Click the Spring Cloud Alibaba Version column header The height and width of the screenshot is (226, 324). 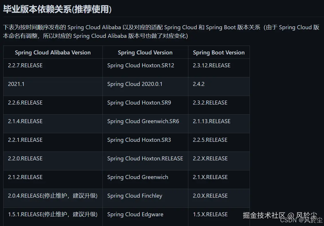tap(53, 52)
